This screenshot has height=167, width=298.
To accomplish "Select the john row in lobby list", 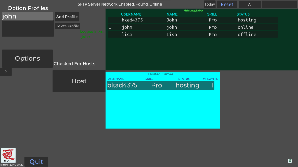I will coord(193,27).
